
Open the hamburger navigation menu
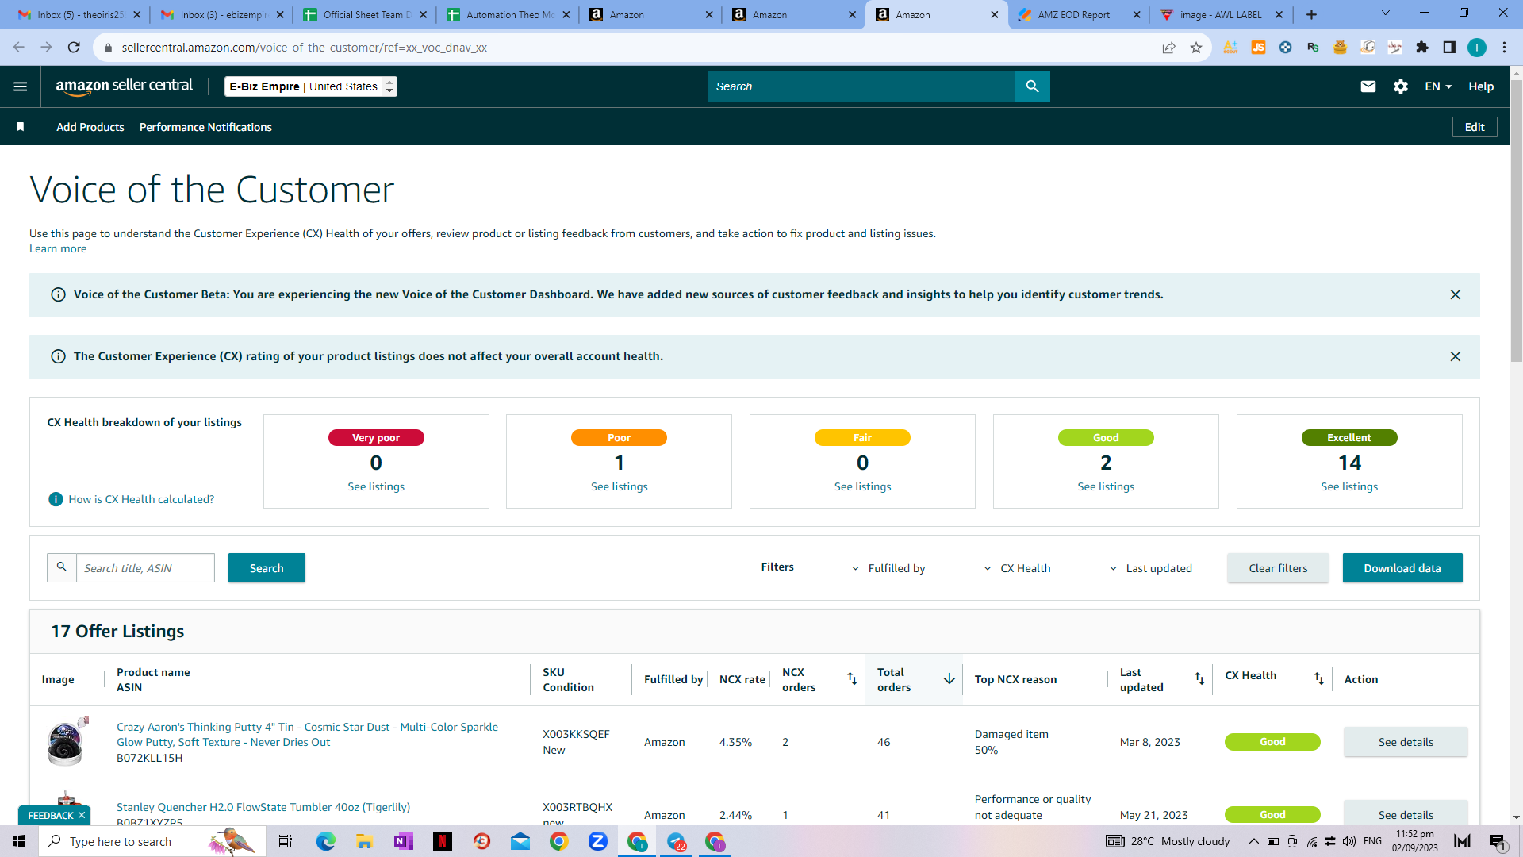[x=21, y=86]
